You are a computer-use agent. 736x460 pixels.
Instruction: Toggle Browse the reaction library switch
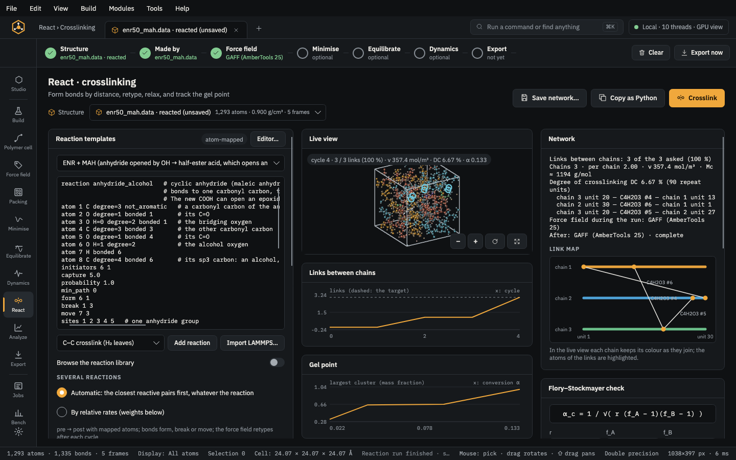[x=277, y=362]
